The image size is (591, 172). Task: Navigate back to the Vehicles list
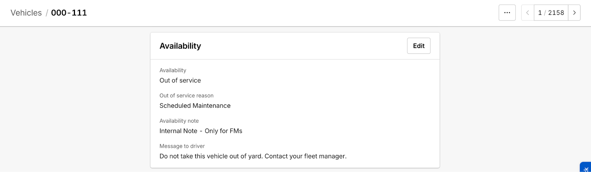click(26, 13)
